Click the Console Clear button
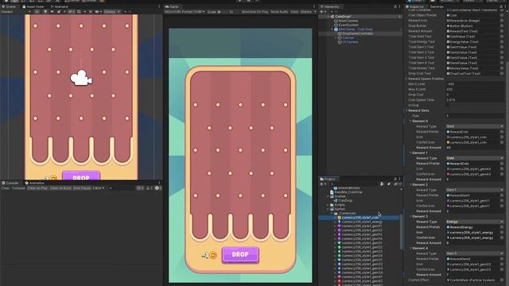 pos(6,188)
